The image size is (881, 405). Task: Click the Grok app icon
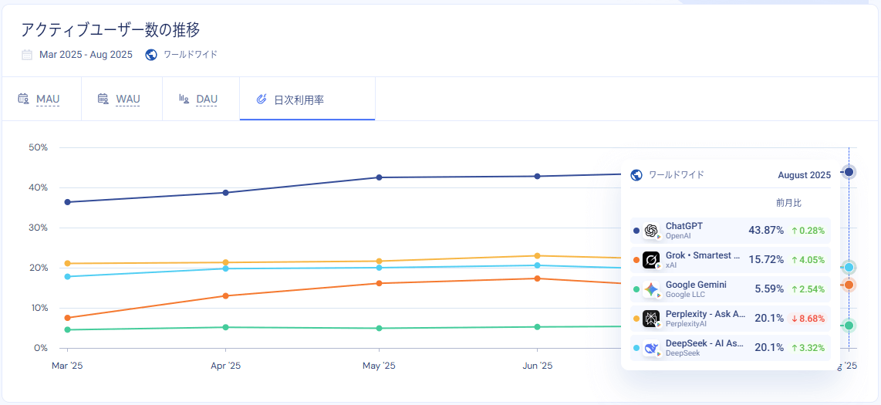point(651,260)
